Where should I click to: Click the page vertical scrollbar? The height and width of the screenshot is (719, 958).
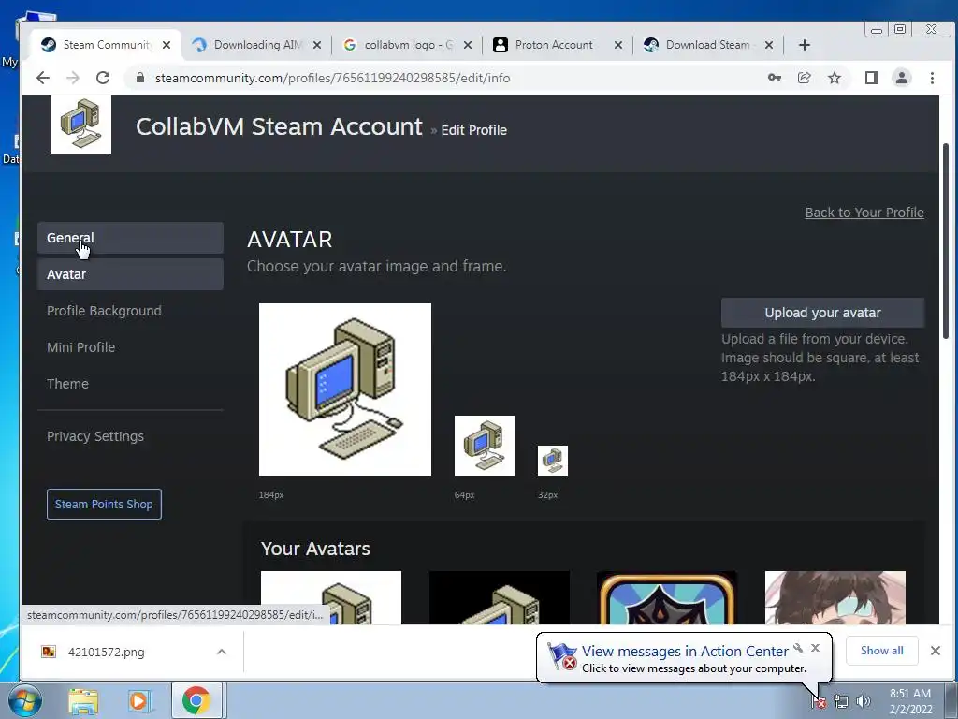click(945, 241)
